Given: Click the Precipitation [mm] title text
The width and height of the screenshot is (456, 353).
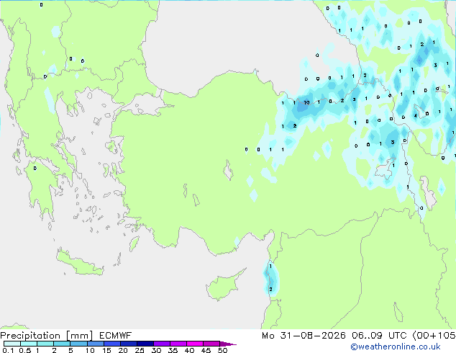Looking at the screenshot, I should (47, 336).
